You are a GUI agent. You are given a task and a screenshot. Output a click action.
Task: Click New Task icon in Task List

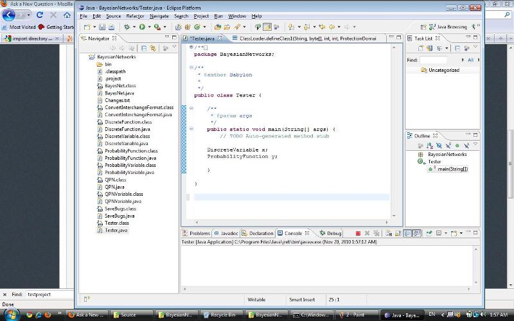420,48
